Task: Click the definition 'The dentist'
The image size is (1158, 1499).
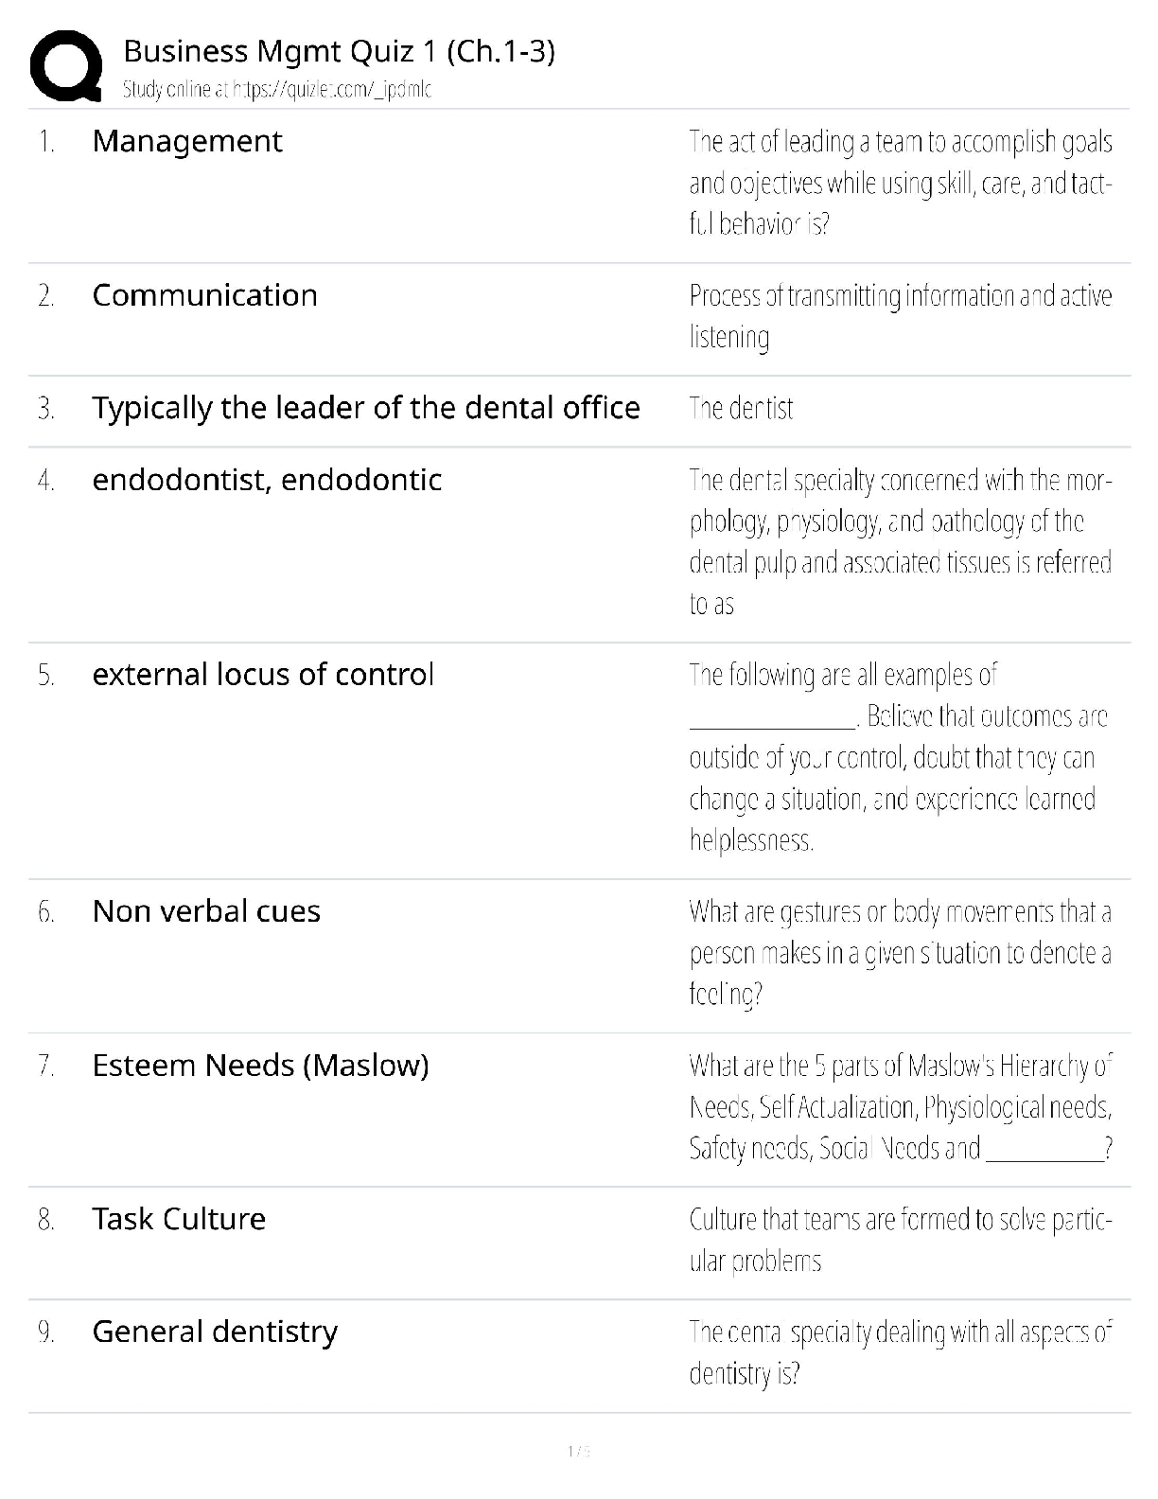Action: pyautogui.click(x=741, y=409)
